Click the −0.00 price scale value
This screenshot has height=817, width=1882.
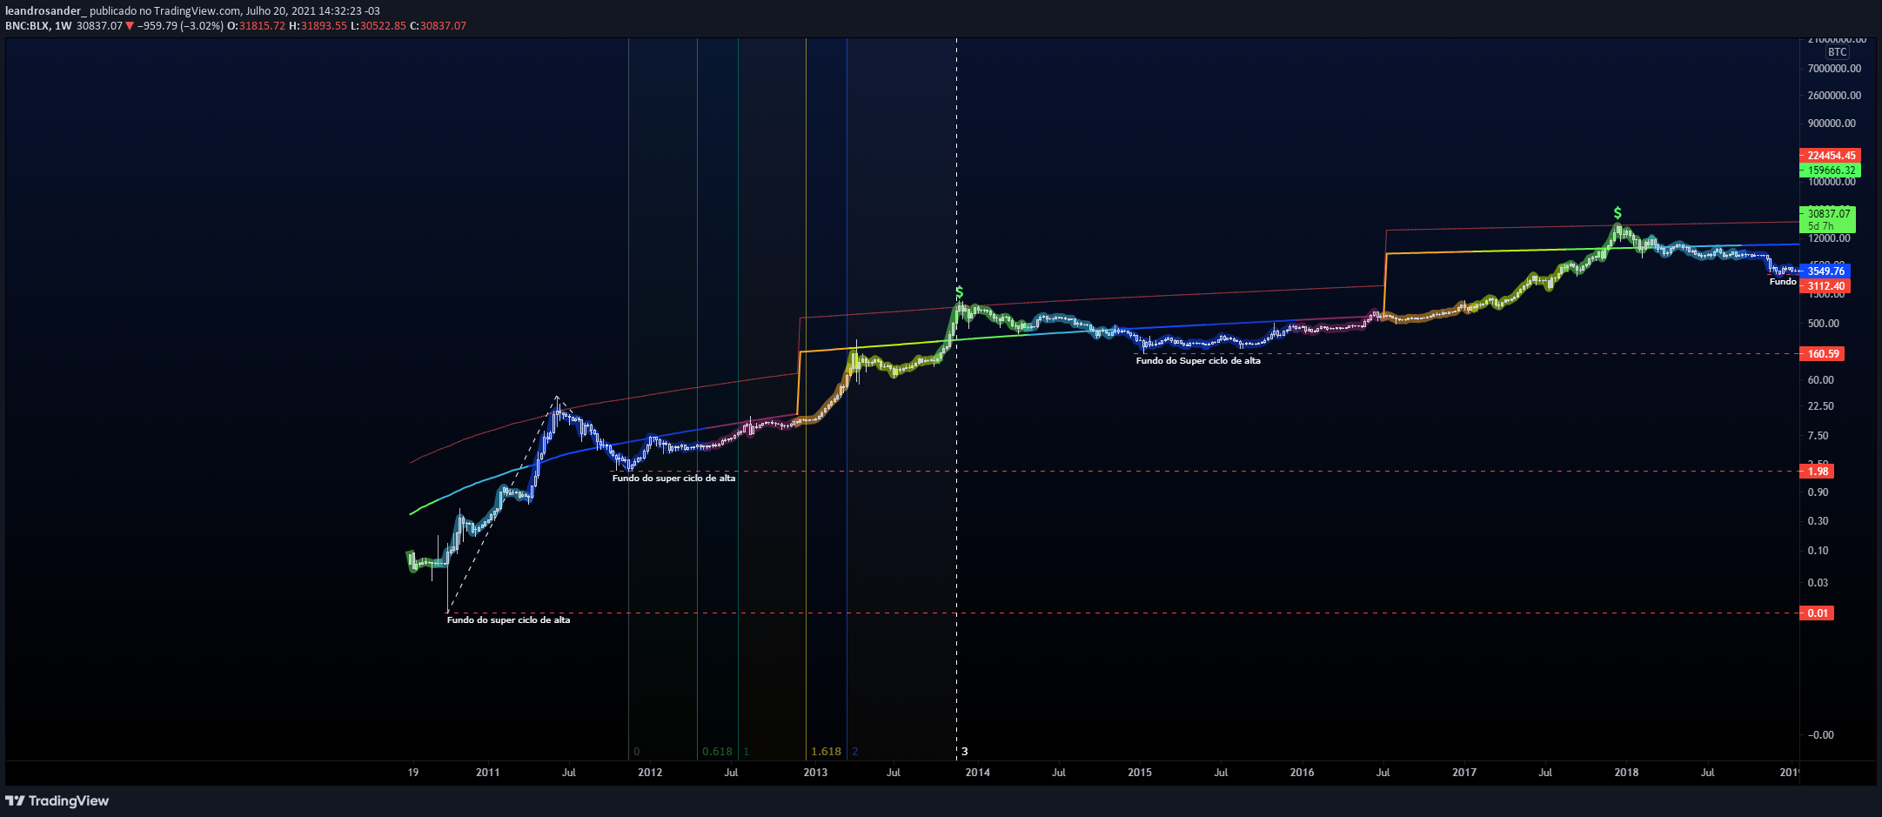(1821, 735)
